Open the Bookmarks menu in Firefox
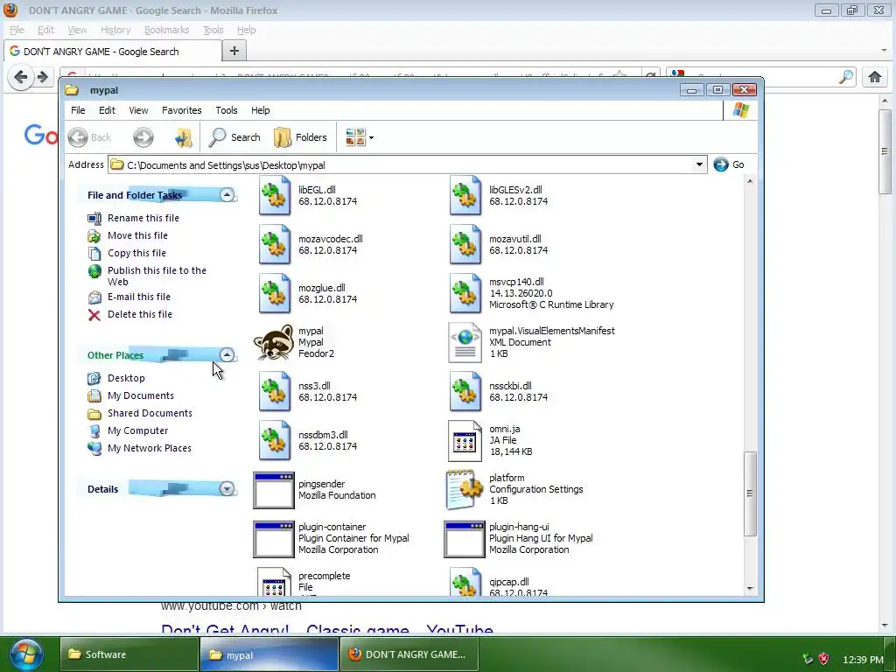This screenshot has width=896, height=672. 166,30
